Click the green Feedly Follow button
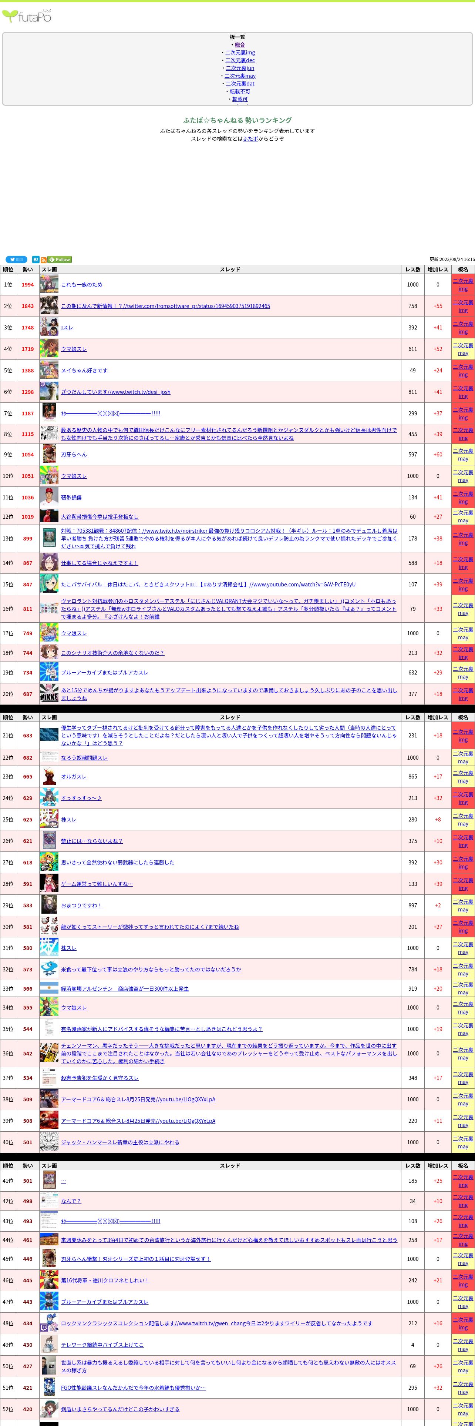The width and height of the screenshot is (475, 1426). pos(60,259)
